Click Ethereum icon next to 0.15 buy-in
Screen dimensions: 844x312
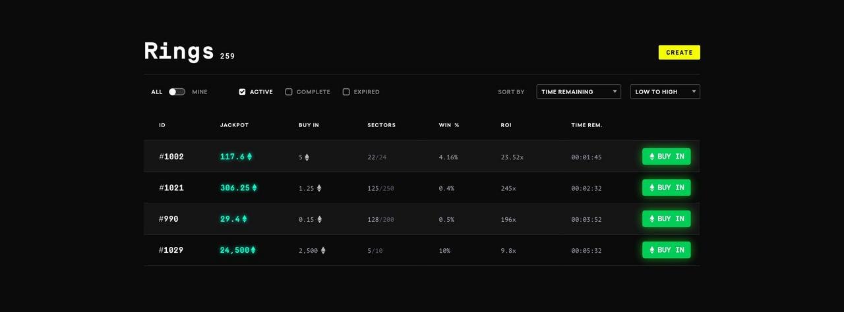320,219
